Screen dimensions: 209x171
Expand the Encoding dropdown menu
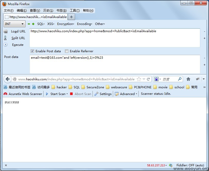tap(85, 24)
